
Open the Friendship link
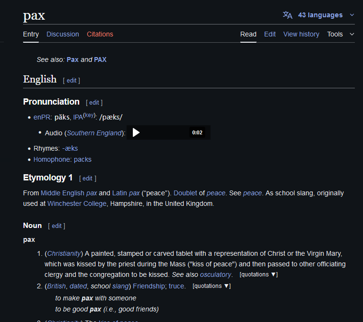point(149,286)
